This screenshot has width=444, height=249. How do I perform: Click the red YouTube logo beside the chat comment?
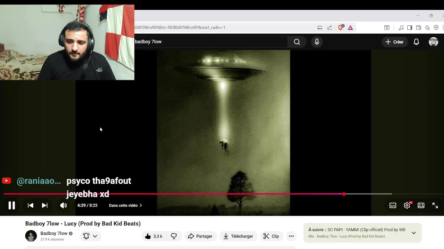pos(7,181)
